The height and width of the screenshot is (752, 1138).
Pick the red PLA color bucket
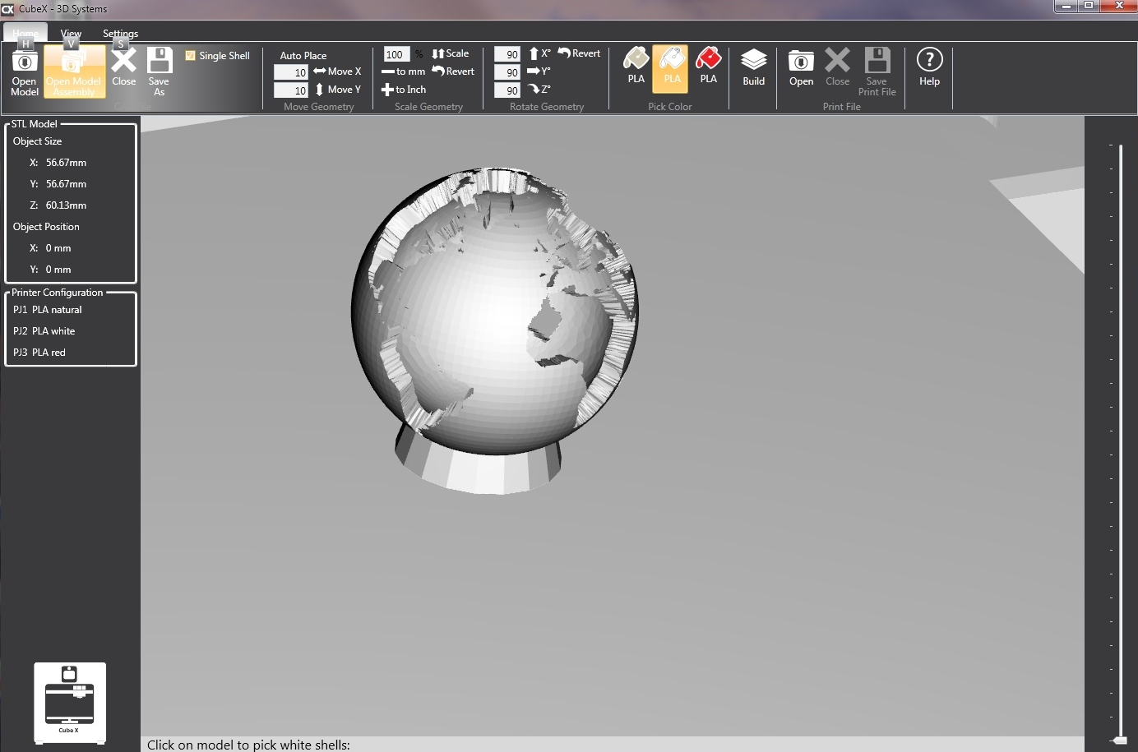(x=708, y=66)
